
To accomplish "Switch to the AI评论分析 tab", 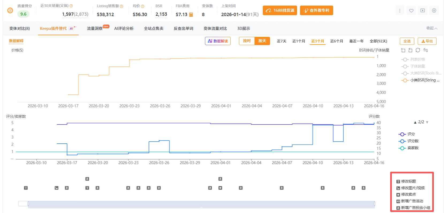I will (124, 29).
